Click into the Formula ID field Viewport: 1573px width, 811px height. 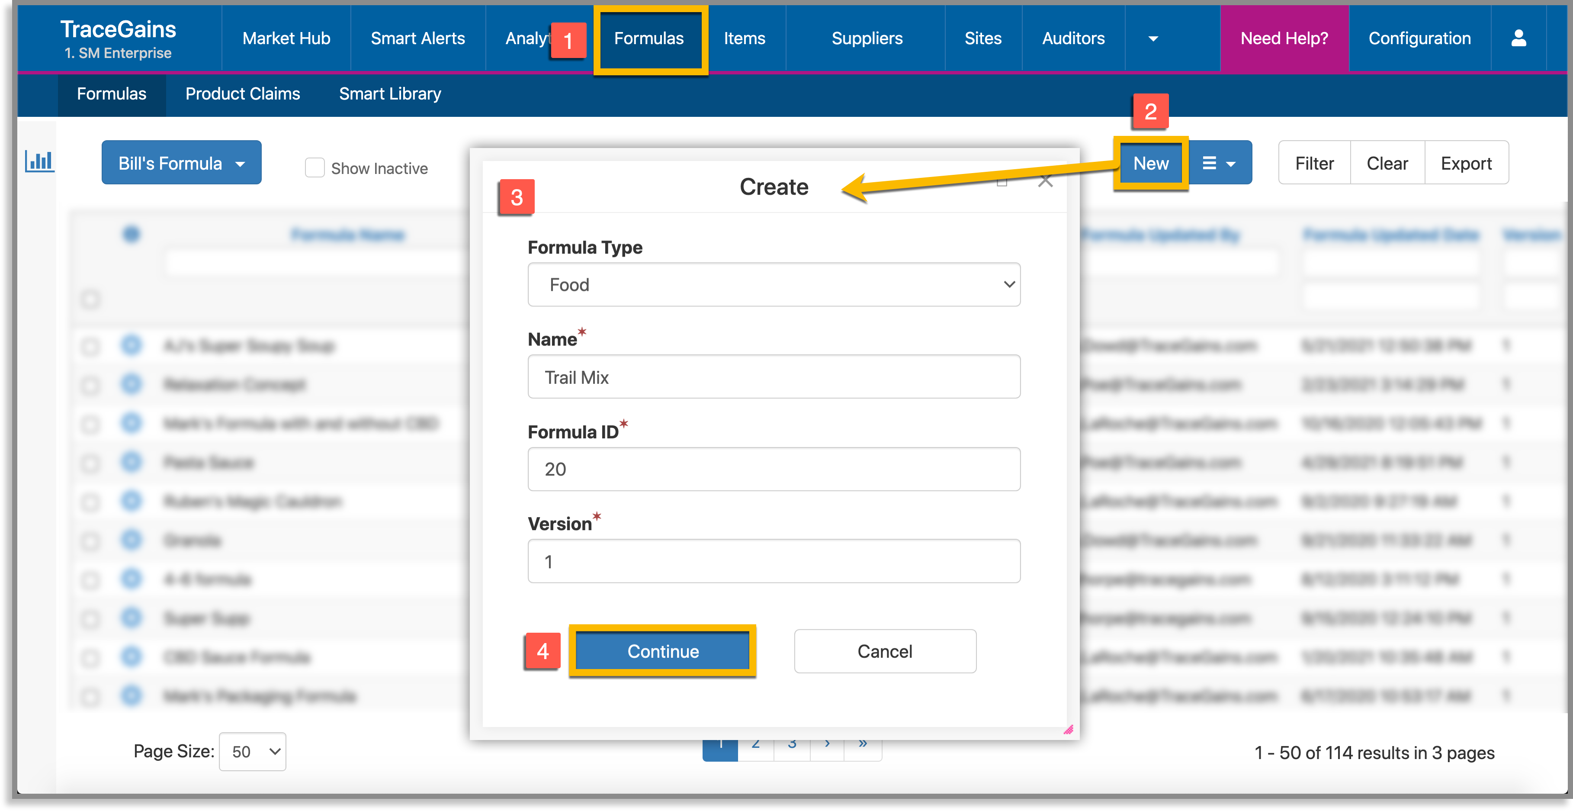pos(773,469)
